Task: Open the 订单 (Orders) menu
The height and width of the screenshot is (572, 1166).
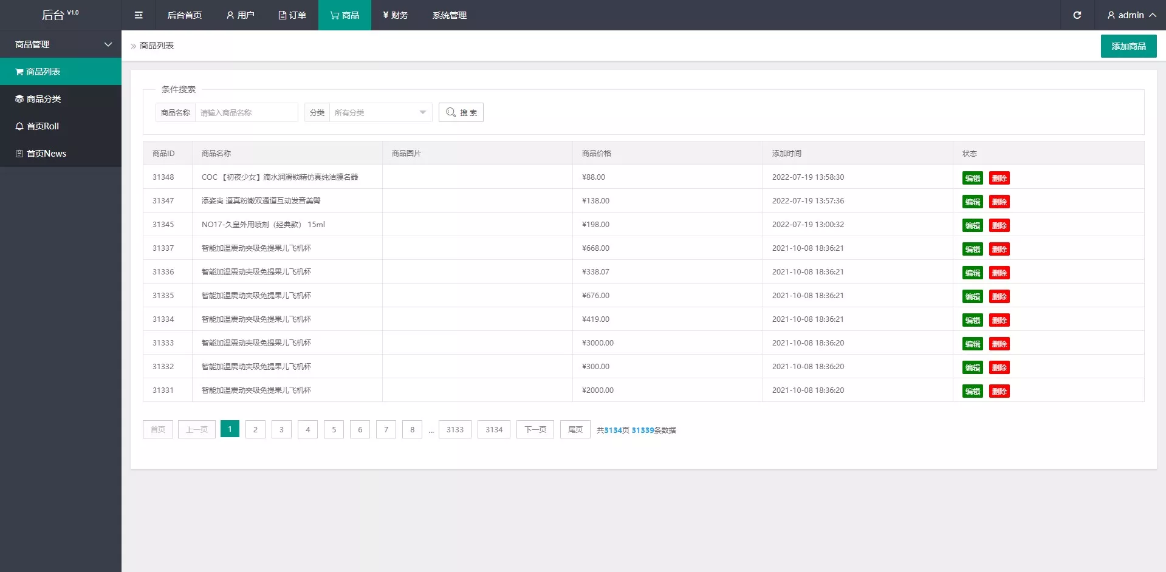Action: pos(292,15)
